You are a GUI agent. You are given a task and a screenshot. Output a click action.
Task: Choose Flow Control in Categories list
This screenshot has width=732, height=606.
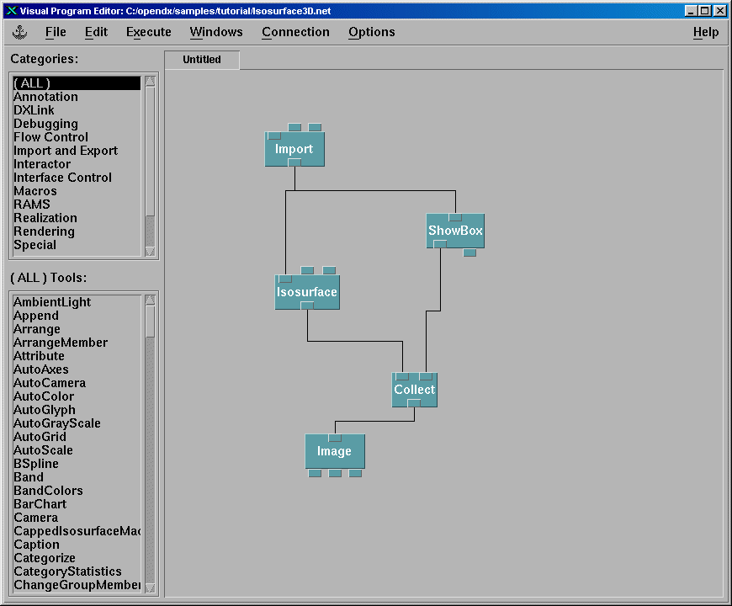[50, 137]
